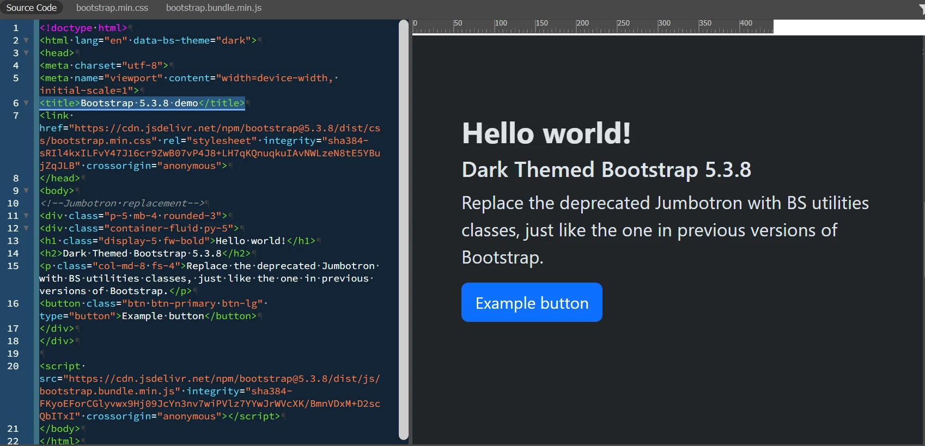Click the blue Example button in the preview
925x446 pixels.
532,302
